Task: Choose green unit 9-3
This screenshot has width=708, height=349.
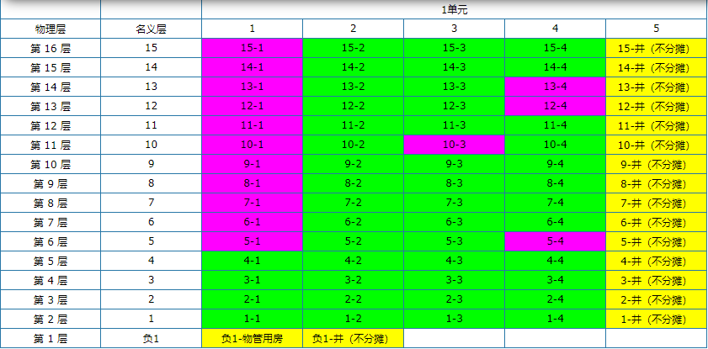Action: coord(454,164)
